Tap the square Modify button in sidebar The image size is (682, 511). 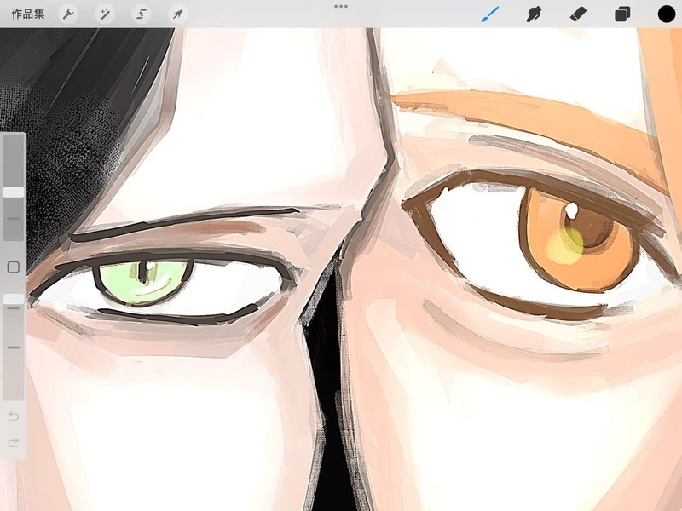coord(14,267)
